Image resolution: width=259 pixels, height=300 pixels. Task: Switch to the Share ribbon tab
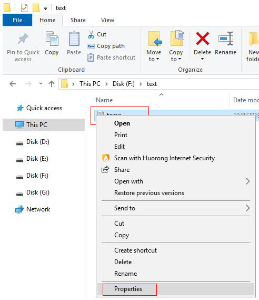click(78, 20)
